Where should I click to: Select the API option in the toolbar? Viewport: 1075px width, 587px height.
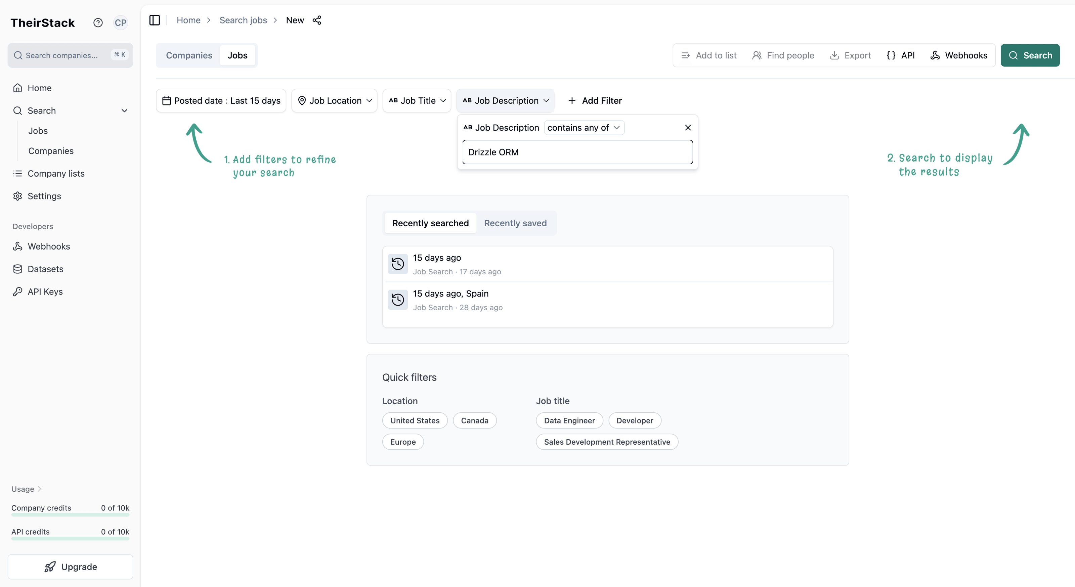pos(901,55)
